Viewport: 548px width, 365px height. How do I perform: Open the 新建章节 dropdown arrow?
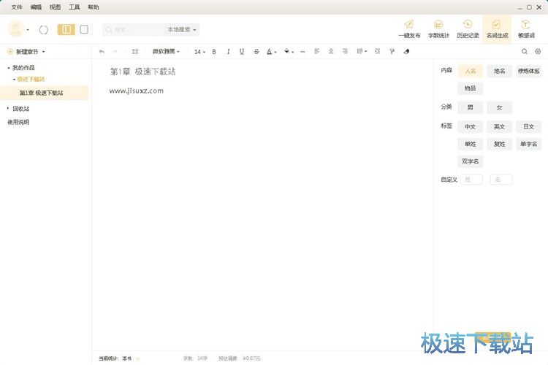tap(43, 52)
